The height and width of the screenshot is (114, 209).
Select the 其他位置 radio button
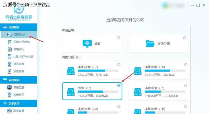coord(185,38)
